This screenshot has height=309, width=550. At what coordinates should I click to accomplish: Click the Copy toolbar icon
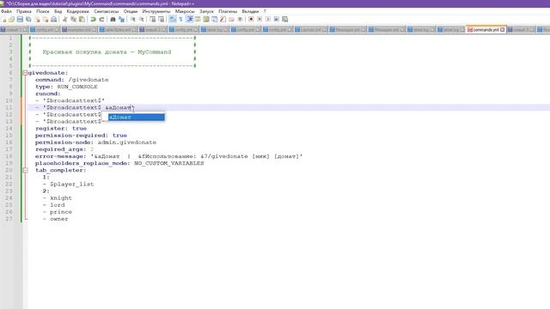(x=73, y=19)
